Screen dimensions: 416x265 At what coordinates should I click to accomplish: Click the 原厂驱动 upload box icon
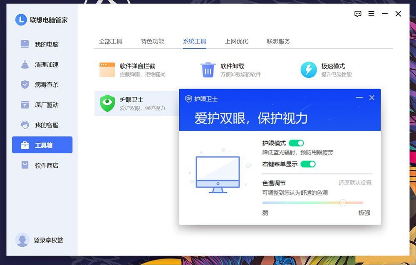[25, 105]
